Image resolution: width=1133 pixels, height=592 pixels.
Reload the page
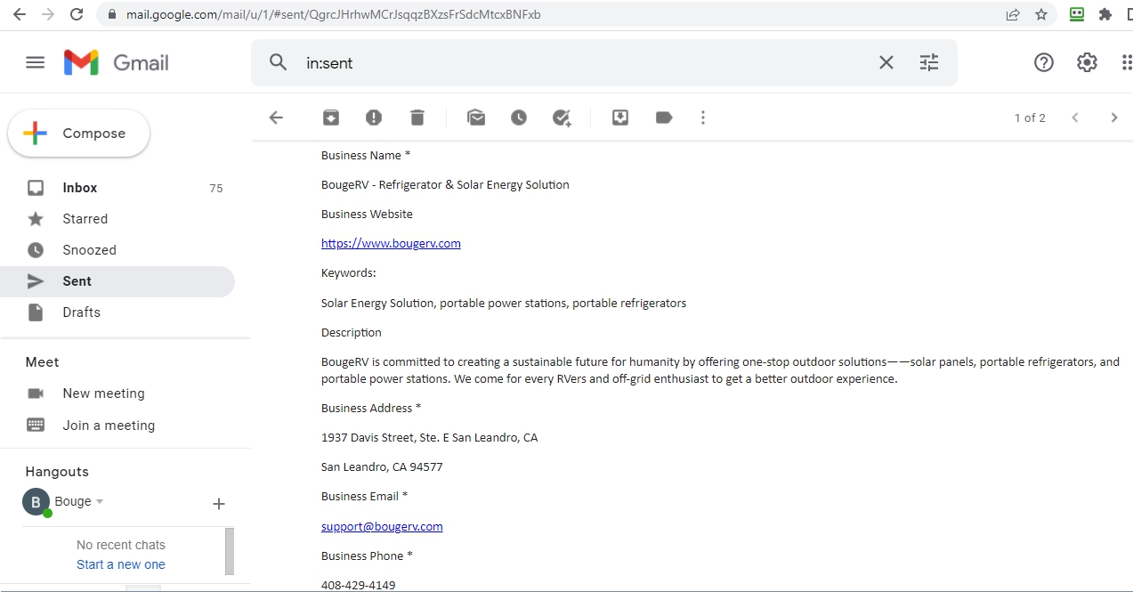pos(77,14)
